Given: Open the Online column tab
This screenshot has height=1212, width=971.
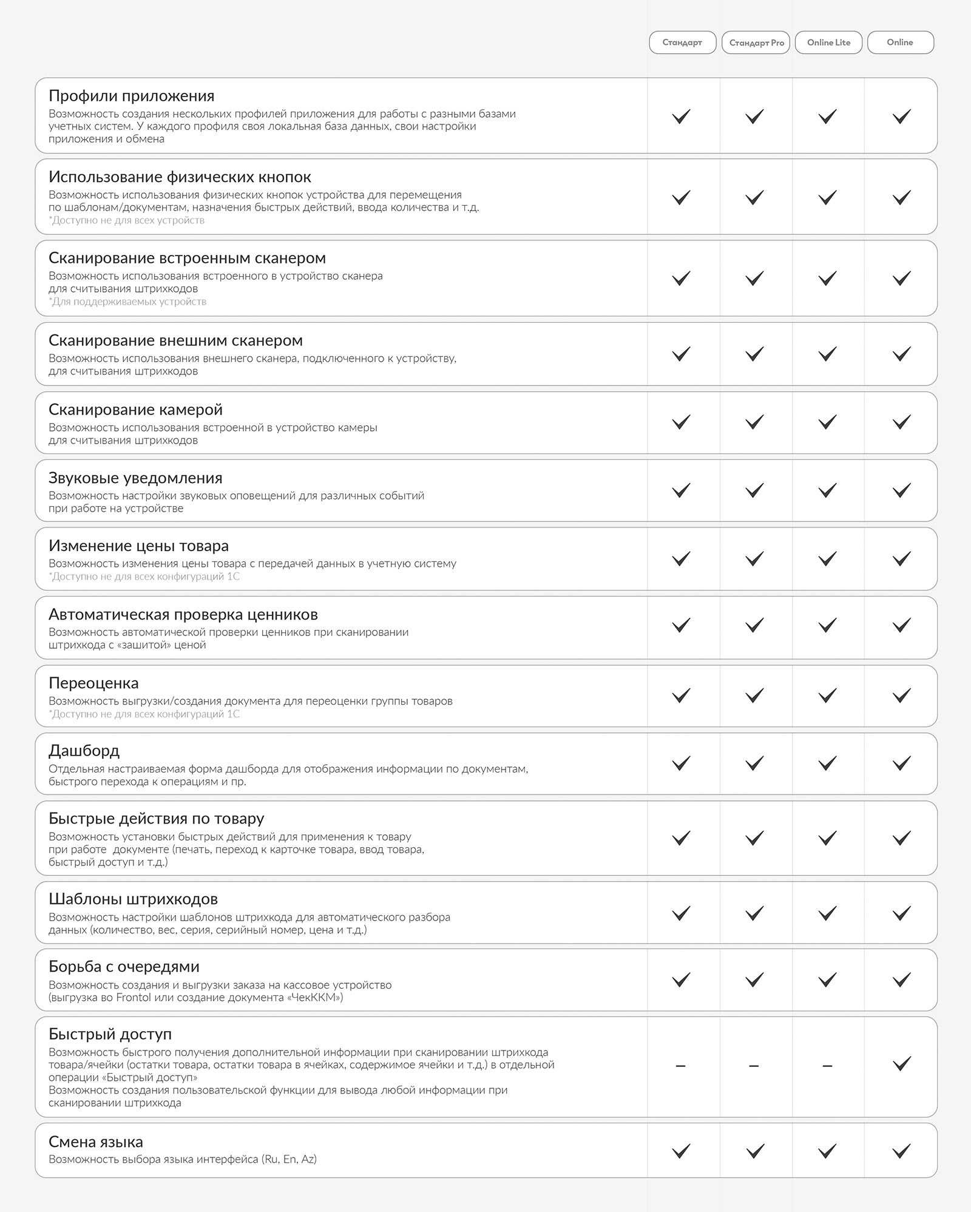Looking at the screenshot, I should [901, 42].
